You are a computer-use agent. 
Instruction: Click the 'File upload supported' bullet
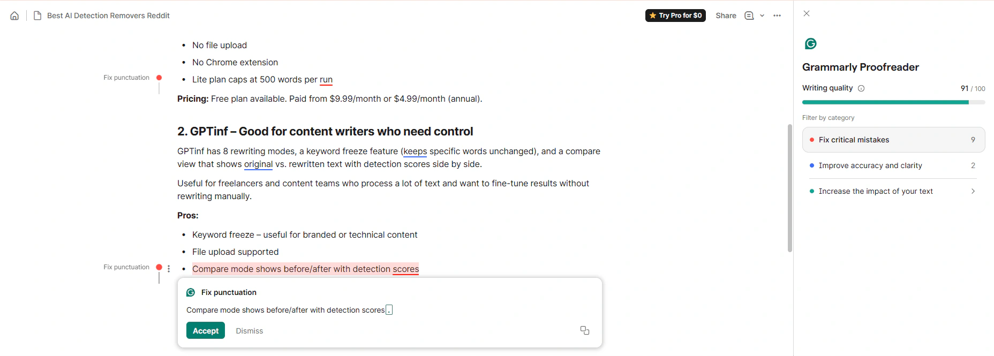click(236, 252)
